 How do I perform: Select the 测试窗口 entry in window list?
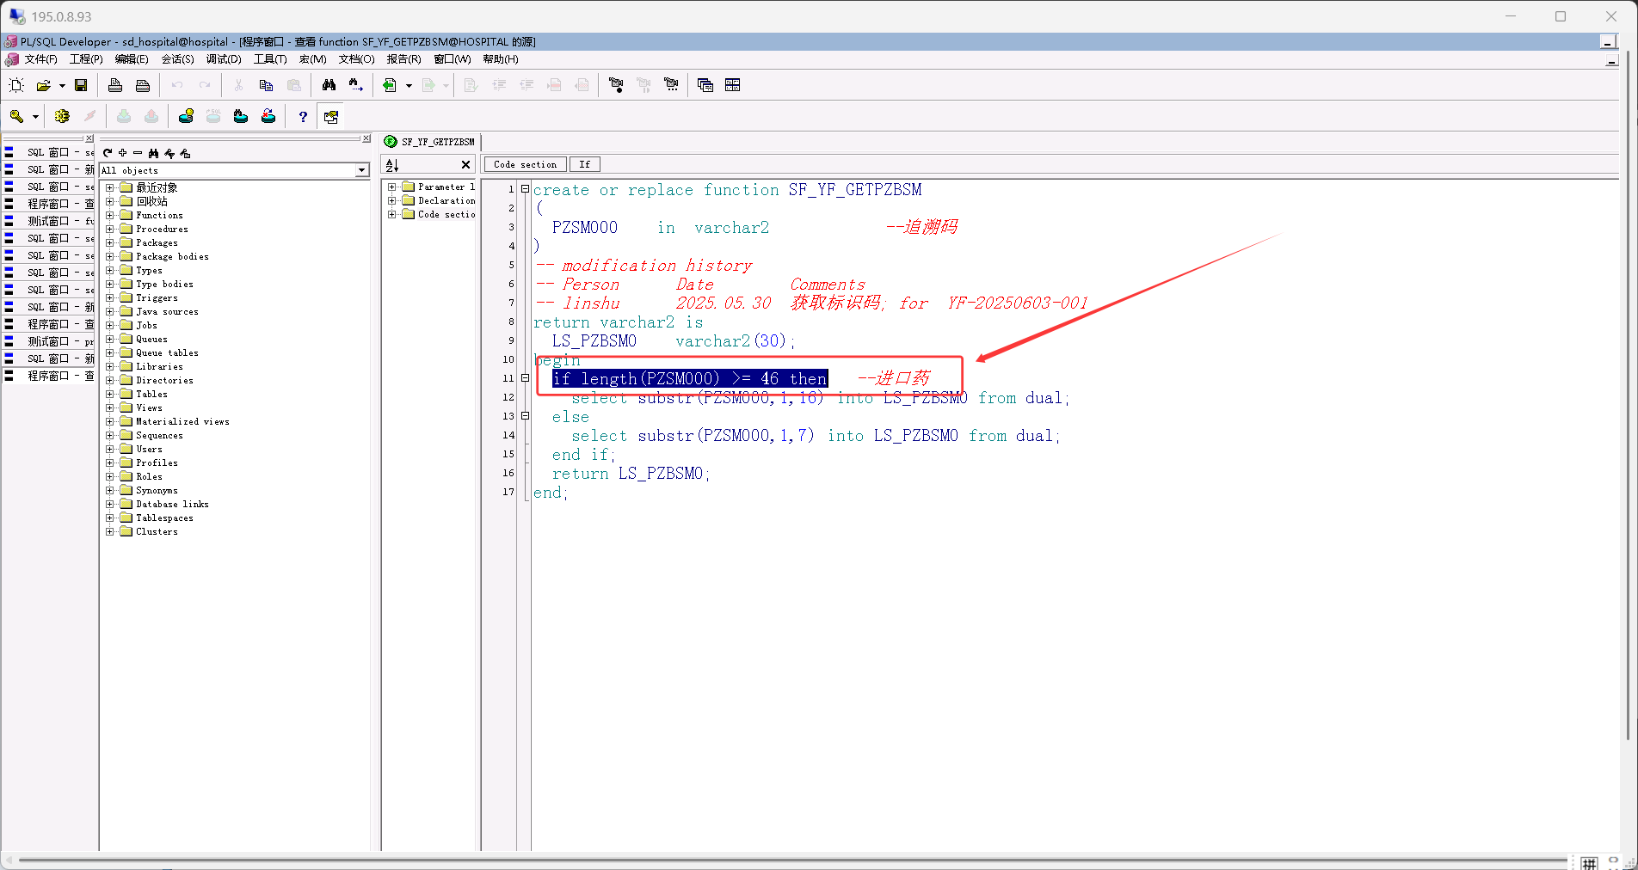[48, 221]
